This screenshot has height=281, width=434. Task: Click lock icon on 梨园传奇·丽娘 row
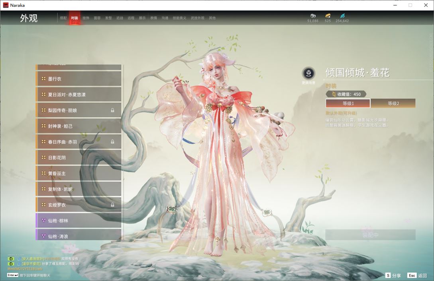point(113,110)
